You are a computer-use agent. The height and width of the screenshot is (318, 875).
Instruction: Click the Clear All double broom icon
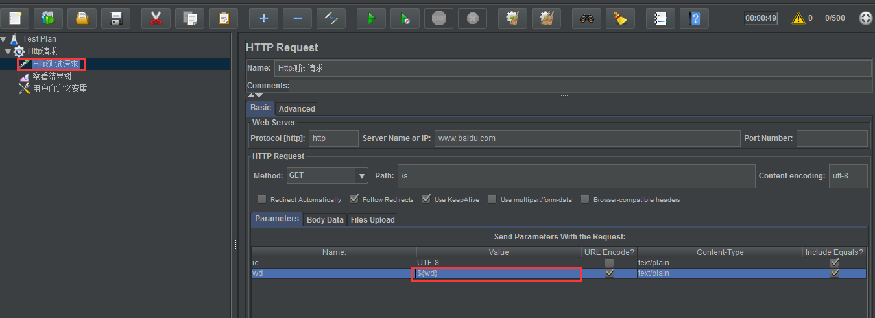[x=546, y=18]
